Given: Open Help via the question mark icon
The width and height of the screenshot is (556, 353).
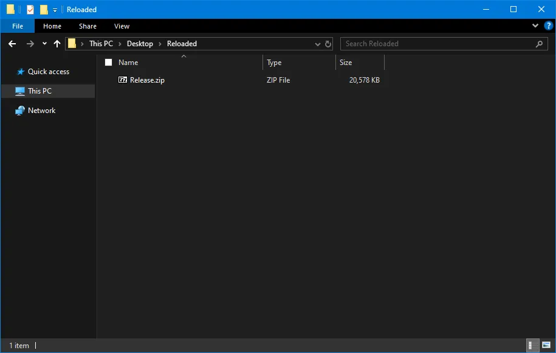Looking at the screenshot, I should [x=547, y=26].
